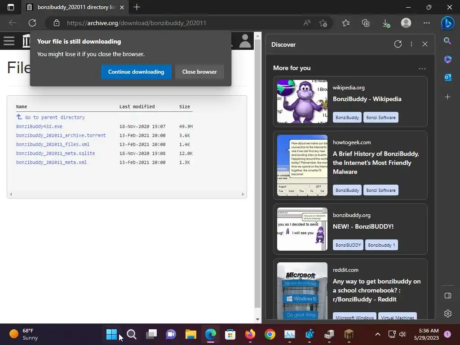Click the site info lock icon
Screen dimensions: 460x345
57,23
